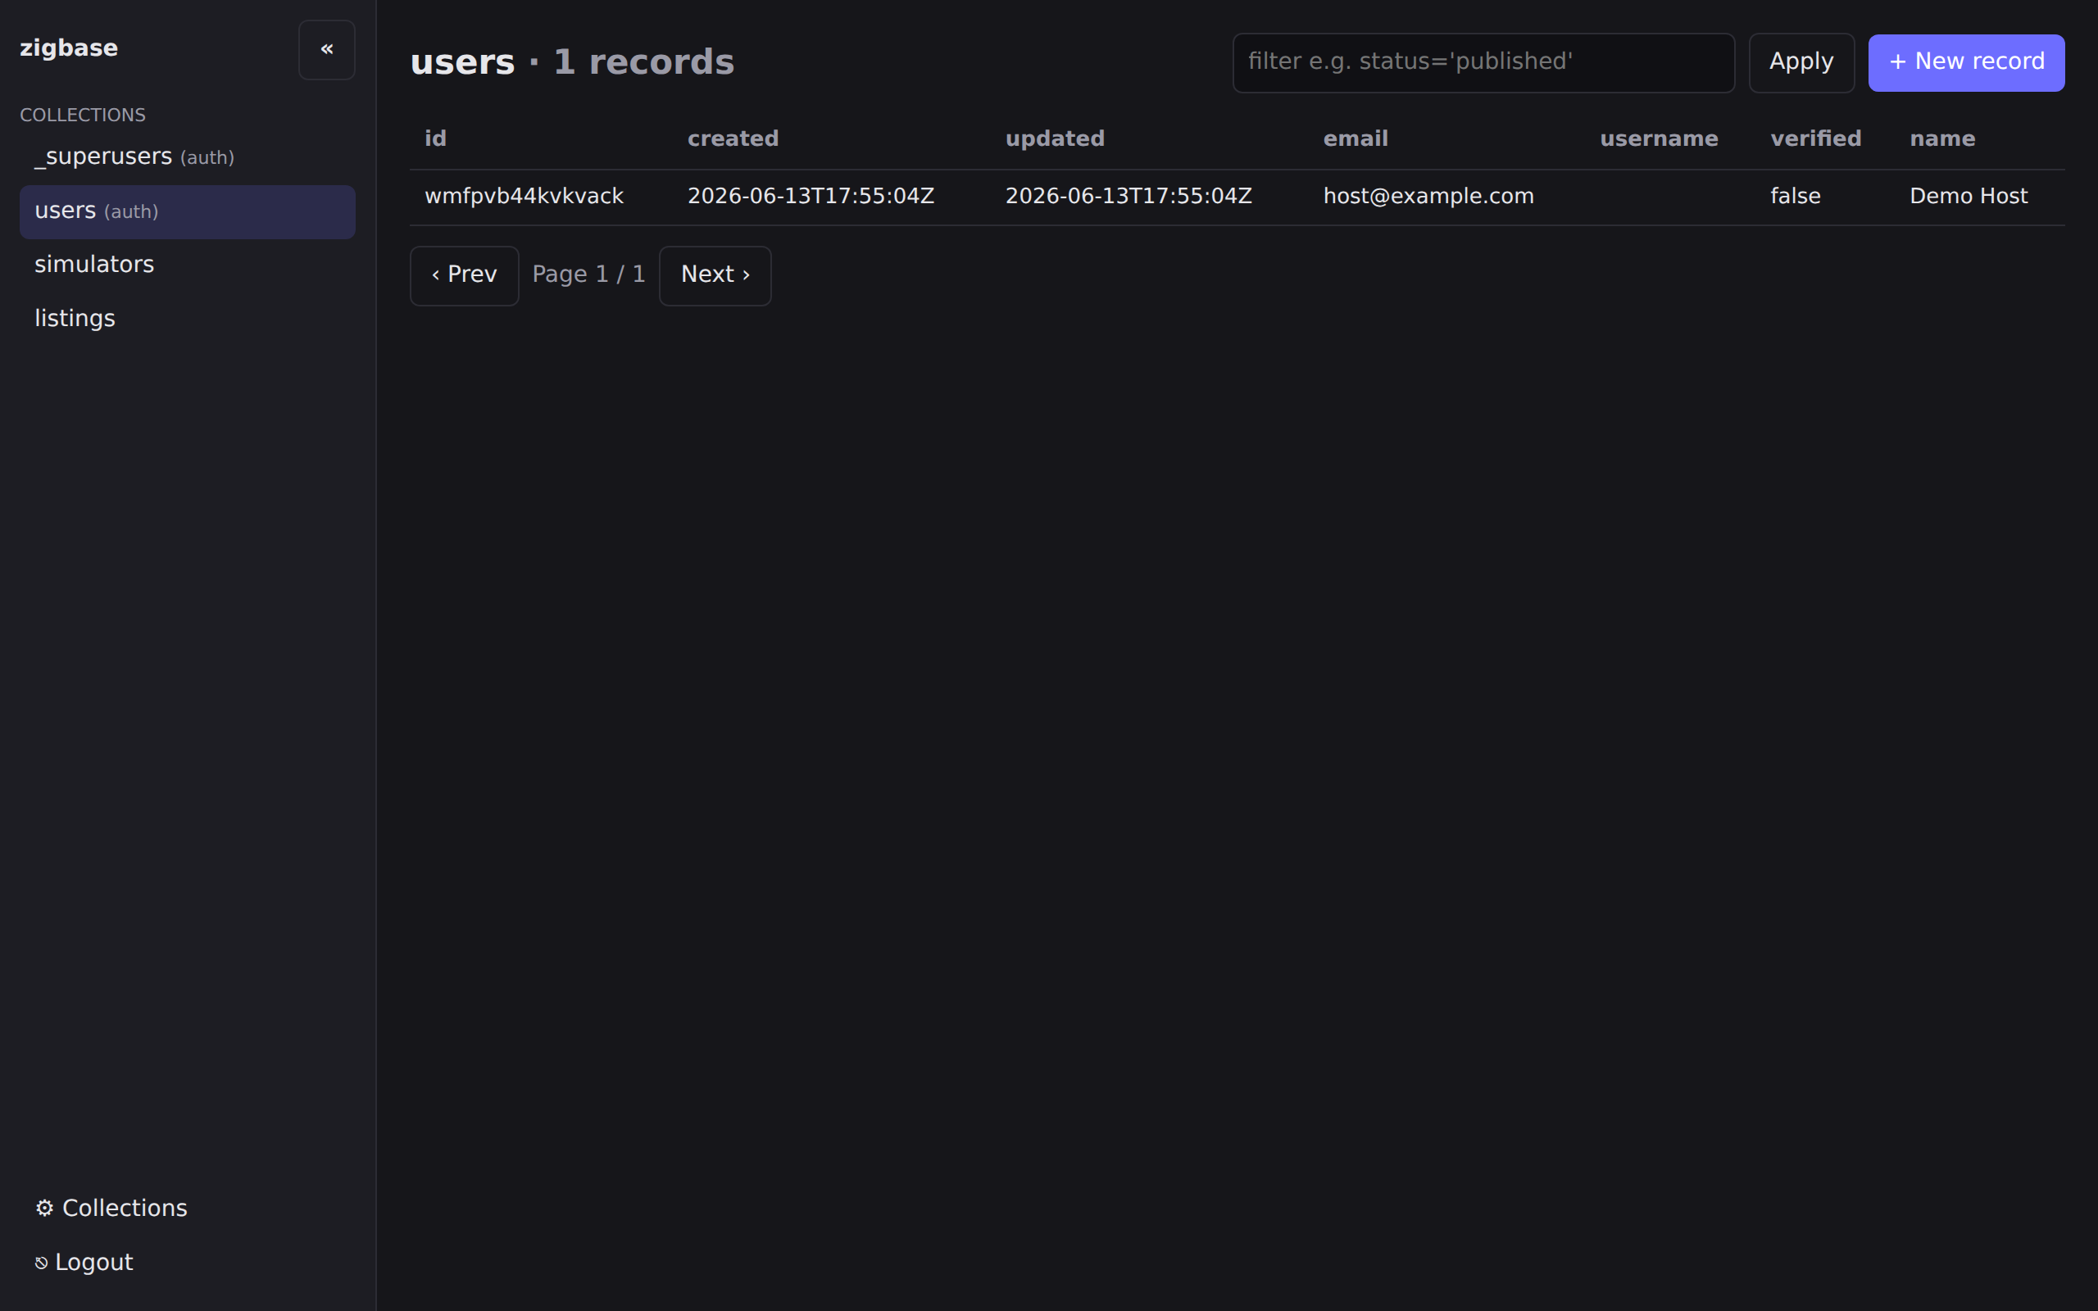This screenshot has height=1311, width=2098.
Task: Open the _superusers collection
Action: 187,157
